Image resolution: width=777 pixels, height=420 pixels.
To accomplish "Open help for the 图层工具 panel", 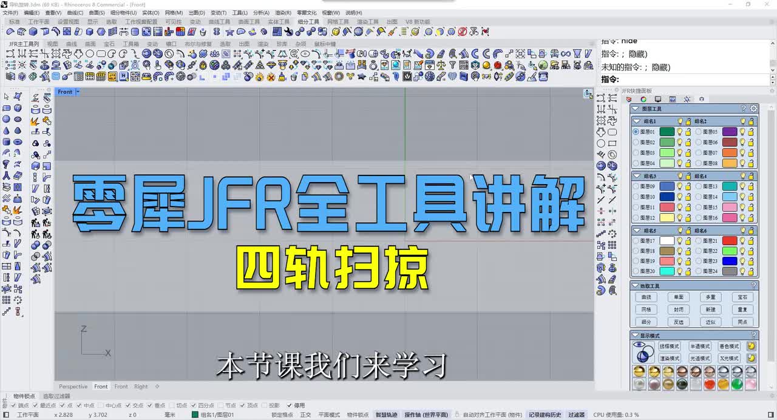I will pos(744,109).
